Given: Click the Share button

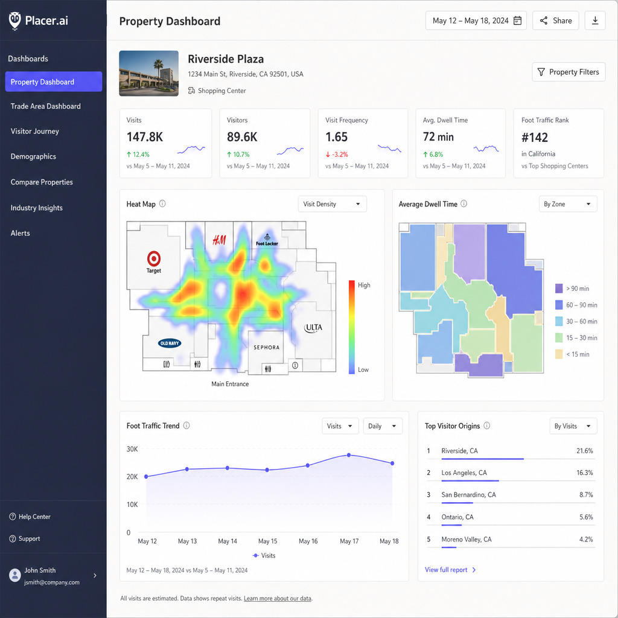Looking at the screenshot, I should (x=555, y=21).
